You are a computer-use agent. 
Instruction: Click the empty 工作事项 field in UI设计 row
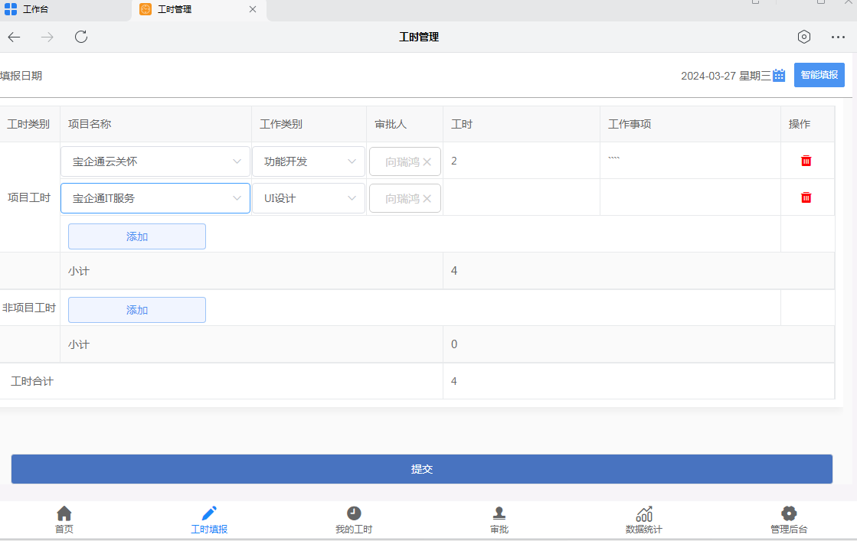point(690,197)
